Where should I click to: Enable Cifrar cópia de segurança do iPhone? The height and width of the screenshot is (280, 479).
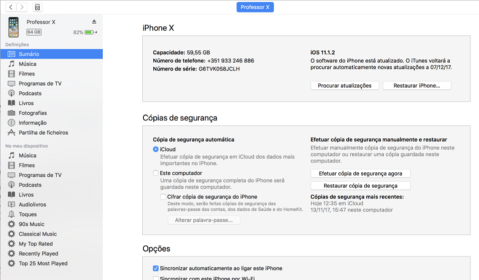coord(163,196)
